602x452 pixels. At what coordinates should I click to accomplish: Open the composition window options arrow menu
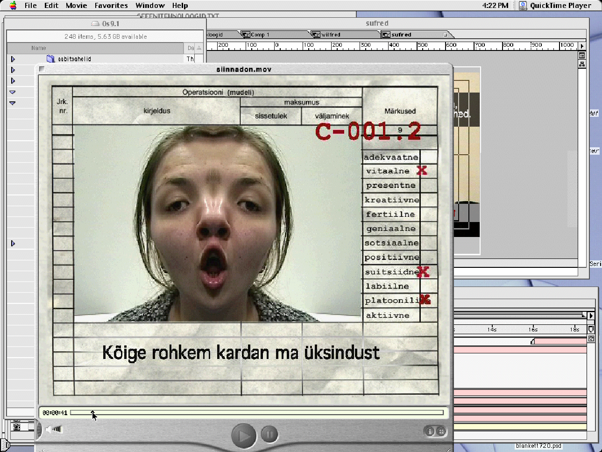581,46
